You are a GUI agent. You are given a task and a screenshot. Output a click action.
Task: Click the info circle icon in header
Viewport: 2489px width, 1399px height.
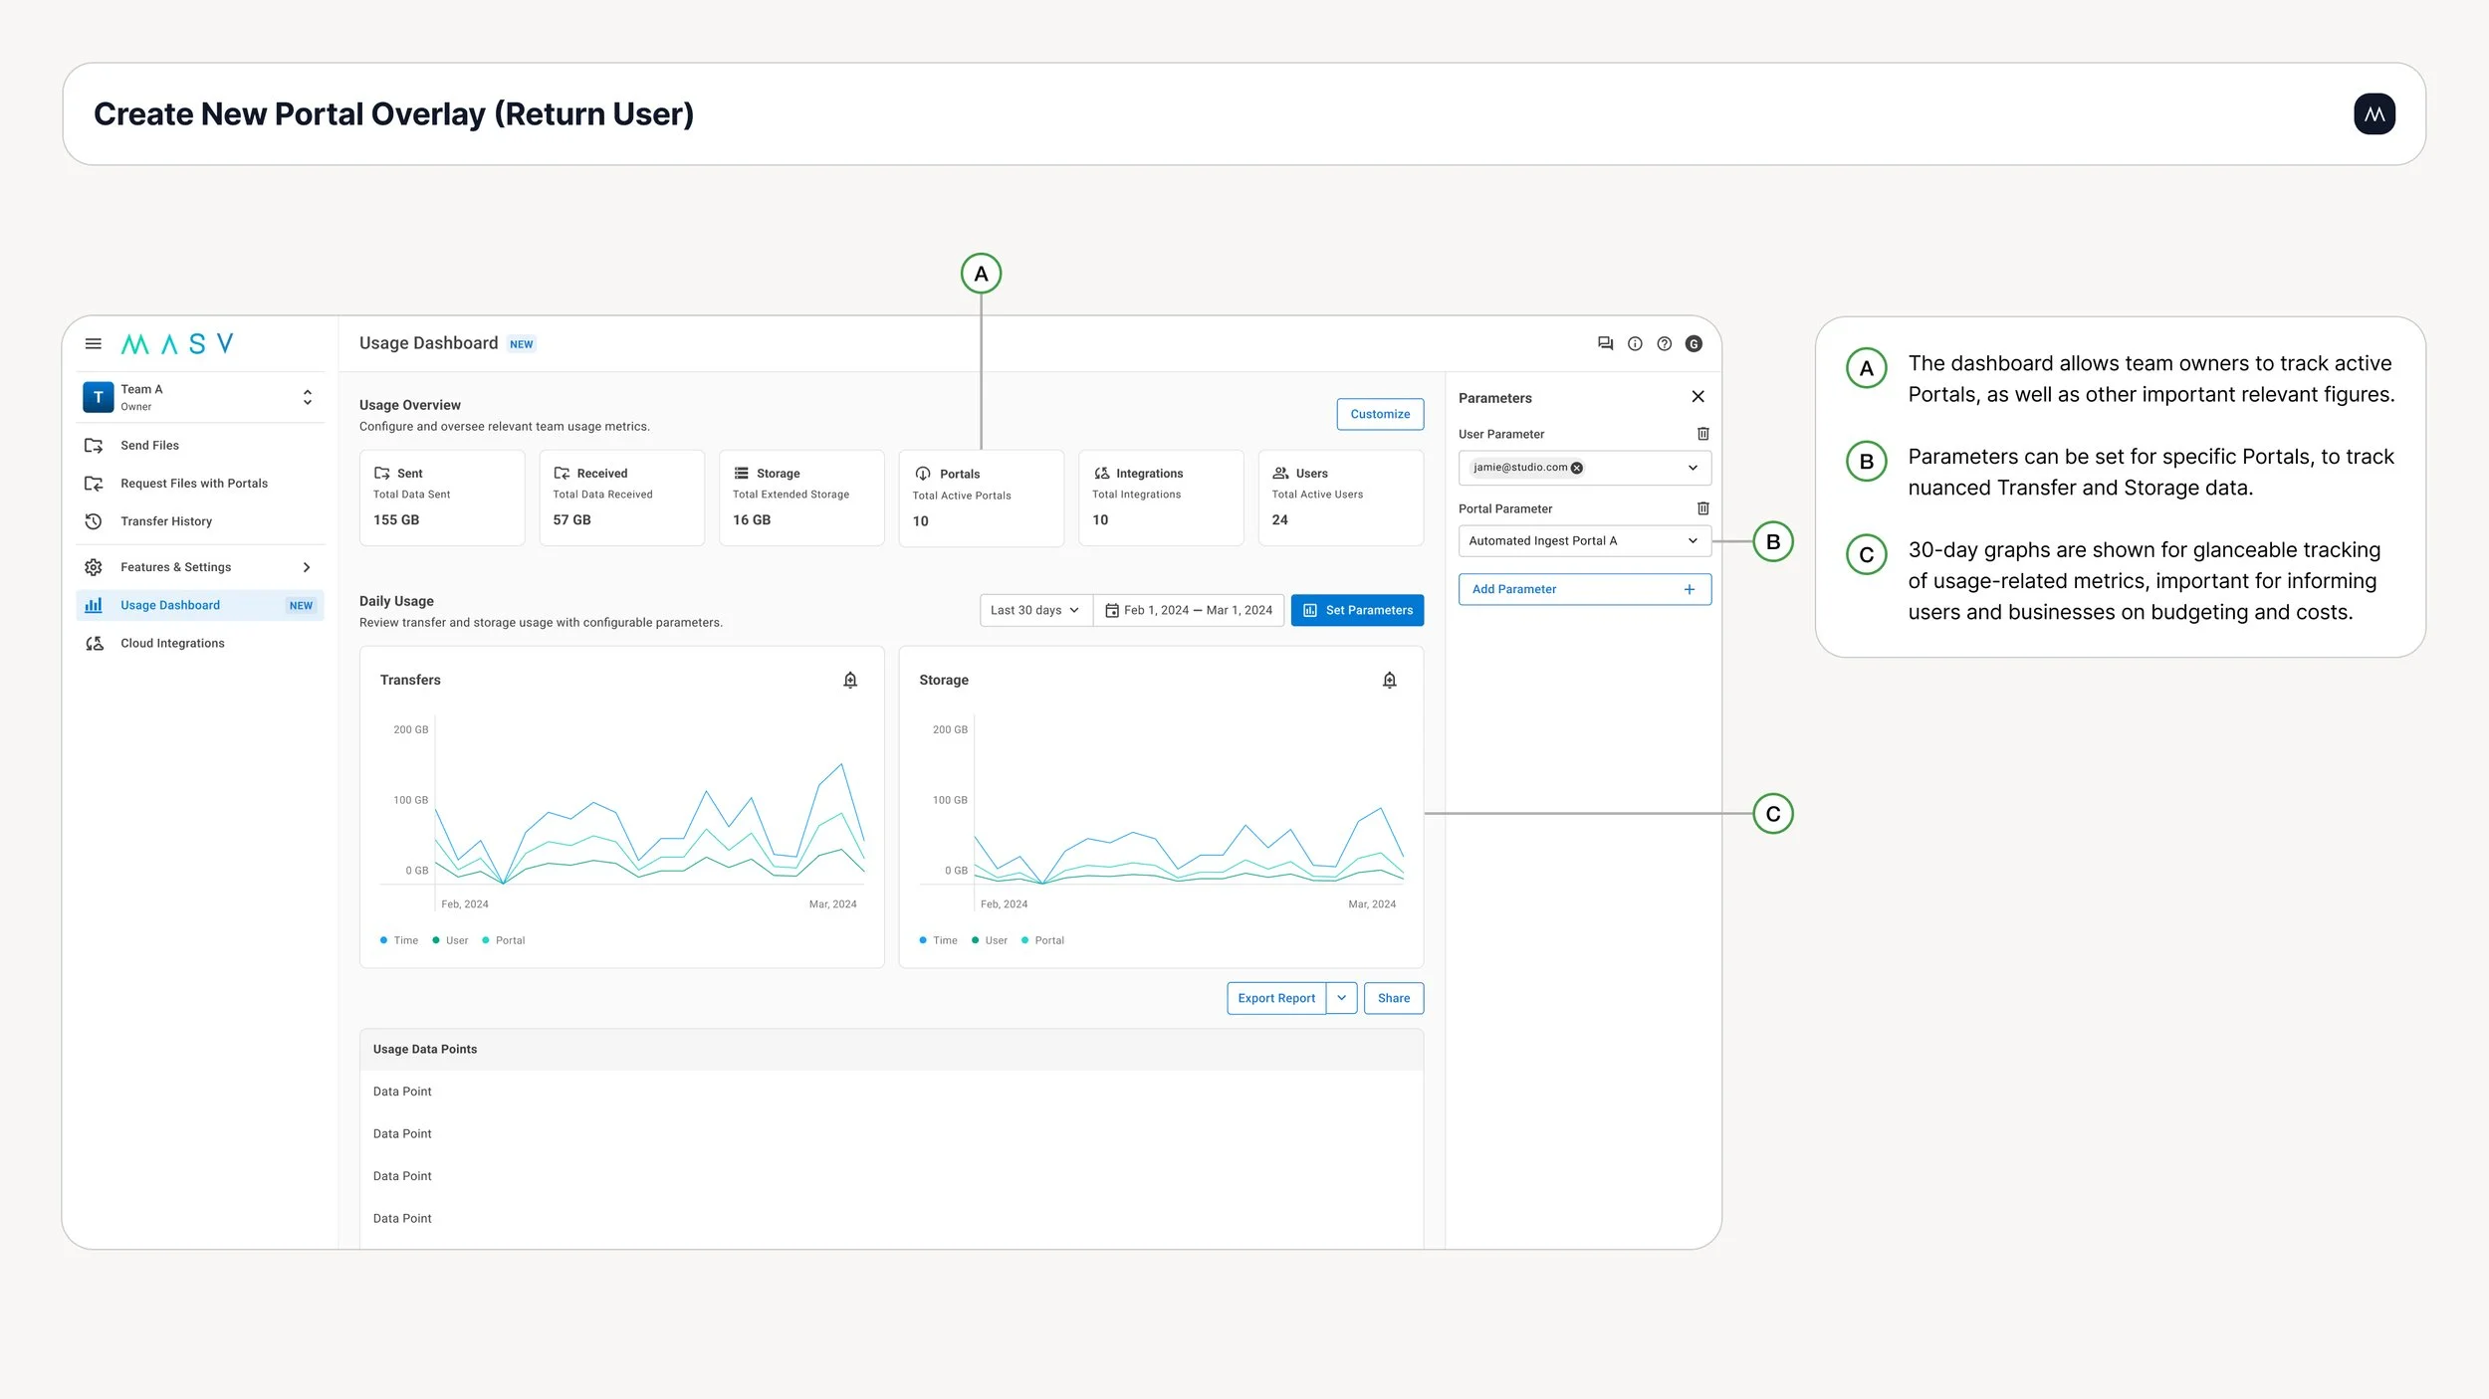pyautogui.click(x=1635, y=343)
